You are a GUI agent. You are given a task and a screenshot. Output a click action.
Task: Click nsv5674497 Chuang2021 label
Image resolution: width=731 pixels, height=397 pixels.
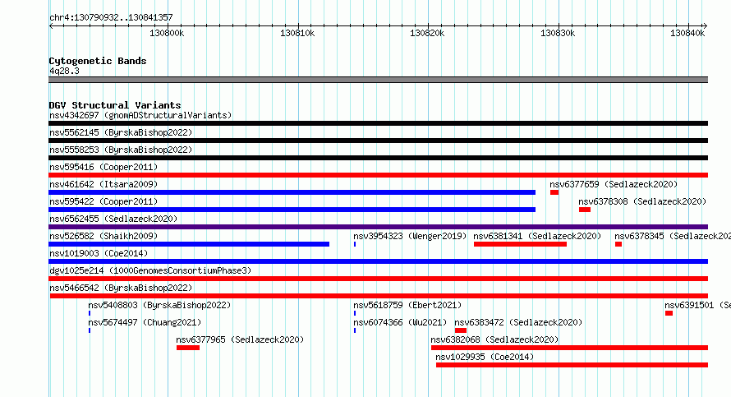point(145,322)
